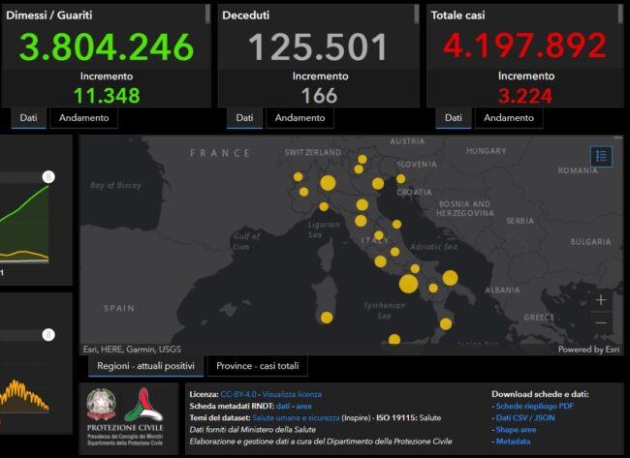Click the Dimessi / Guariti panel scrollbar
The image size is (630, 458).
click(207, 15)
